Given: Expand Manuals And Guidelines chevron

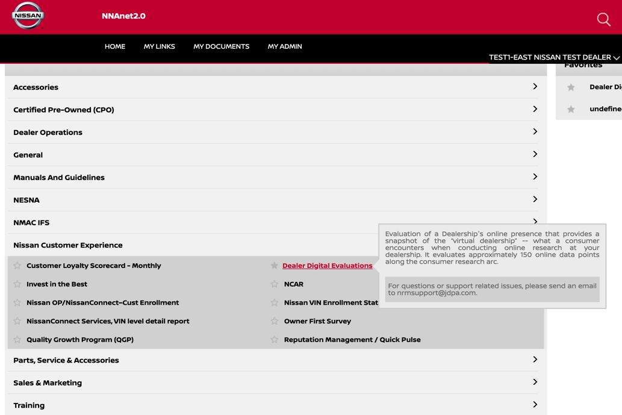Looking at the screenshot, I should click(x=535, y=176).
